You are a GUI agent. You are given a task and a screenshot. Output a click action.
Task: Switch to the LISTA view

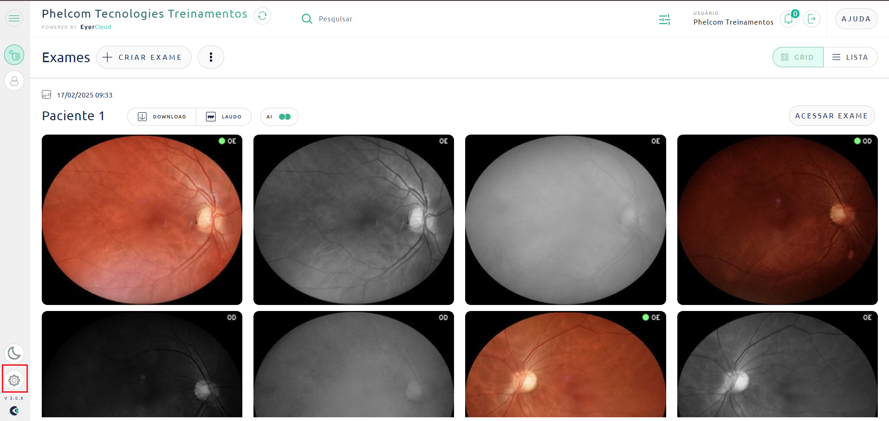(x=850, y=57)
